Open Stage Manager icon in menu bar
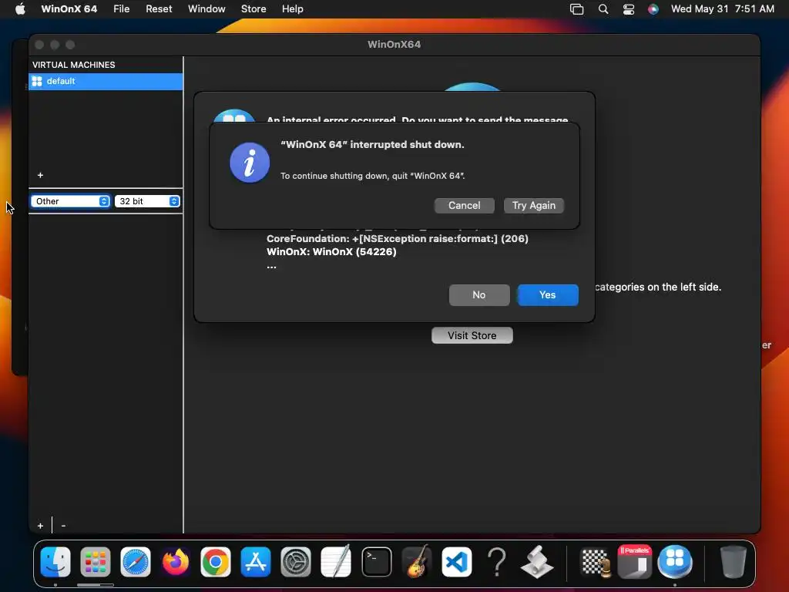 tap(576, 9)
